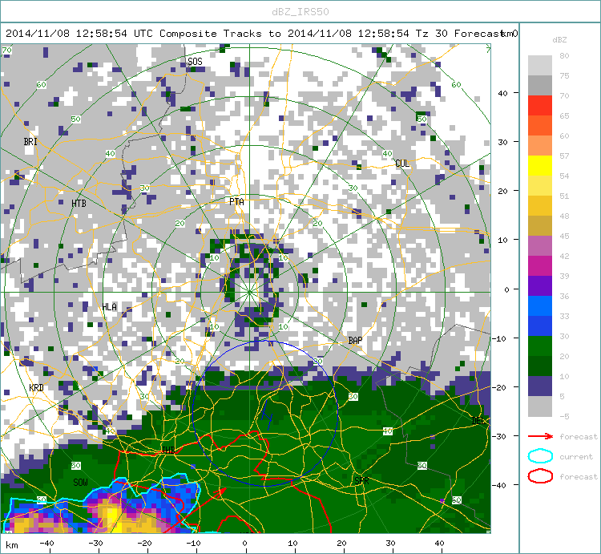Image resolution: width=601 pixels, height=554 pixels.
Task: Select the PTA station label
Action: point(236,202)
